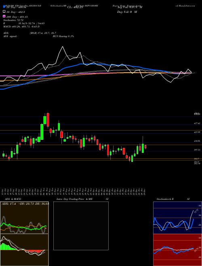Click the magenta 200 Day EMA legend swatch

click(4, 16)
